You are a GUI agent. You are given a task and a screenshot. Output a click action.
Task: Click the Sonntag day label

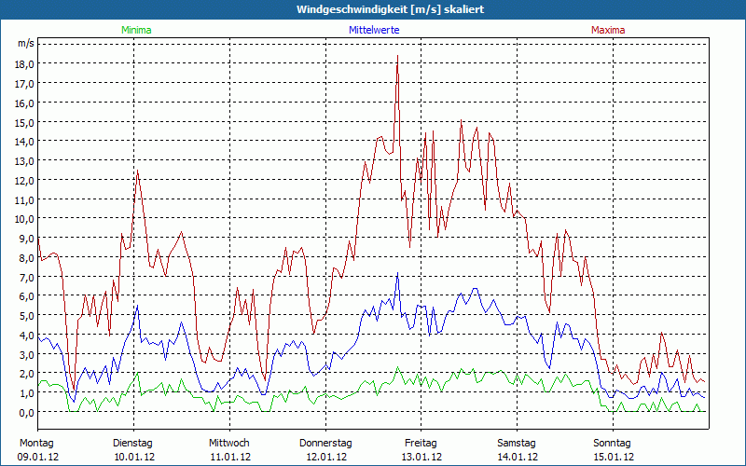pos(613,443)
